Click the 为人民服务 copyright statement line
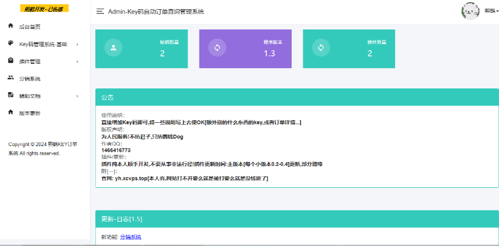This screenshot has width=499, height=248. [x=142, y=136]
